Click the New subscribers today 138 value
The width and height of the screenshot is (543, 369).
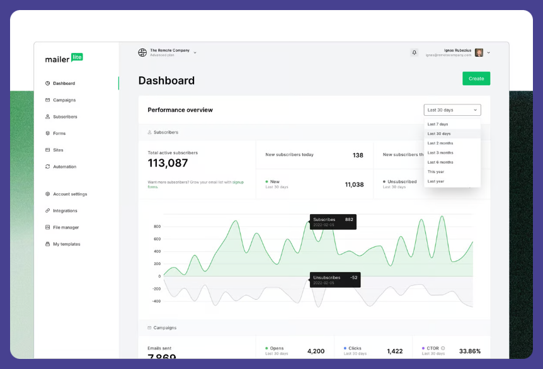click(358, 155)
